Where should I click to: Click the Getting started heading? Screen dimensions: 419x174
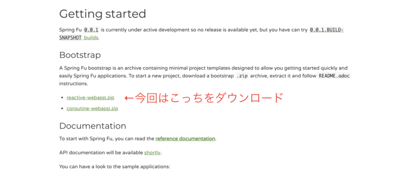102,14
